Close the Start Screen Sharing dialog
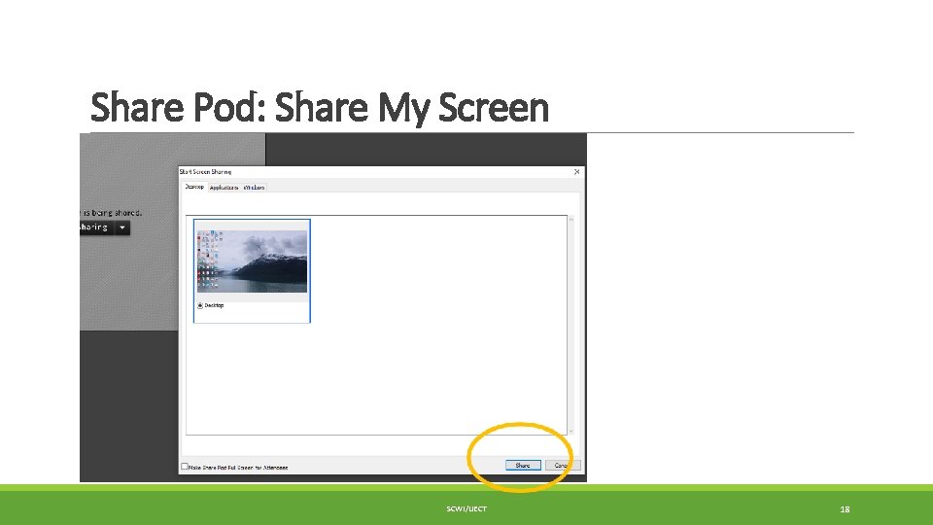 click(x=576, y=171)
